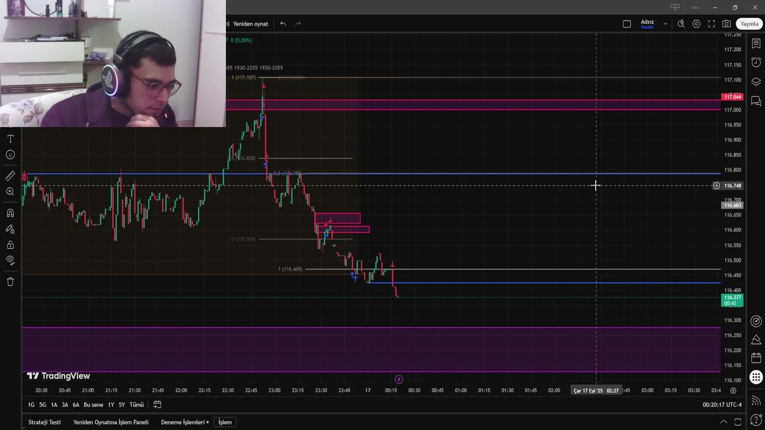765x430 pixels.
Task: Select the purple zone rectangle at chart bottom
Action: 371,349
